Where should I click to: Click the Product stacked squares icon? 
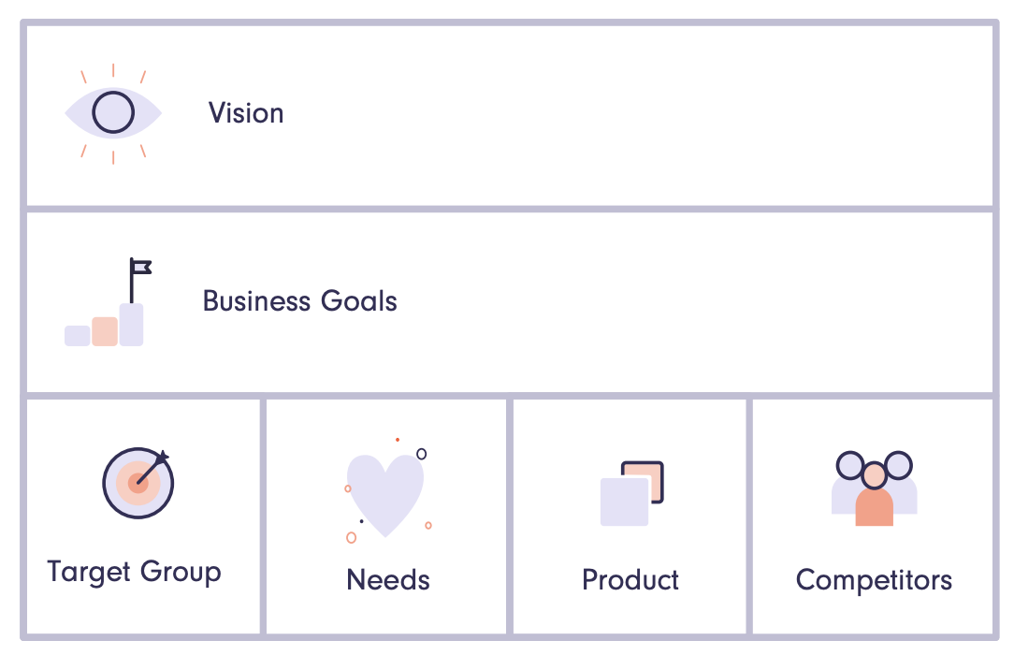point(631,493)
